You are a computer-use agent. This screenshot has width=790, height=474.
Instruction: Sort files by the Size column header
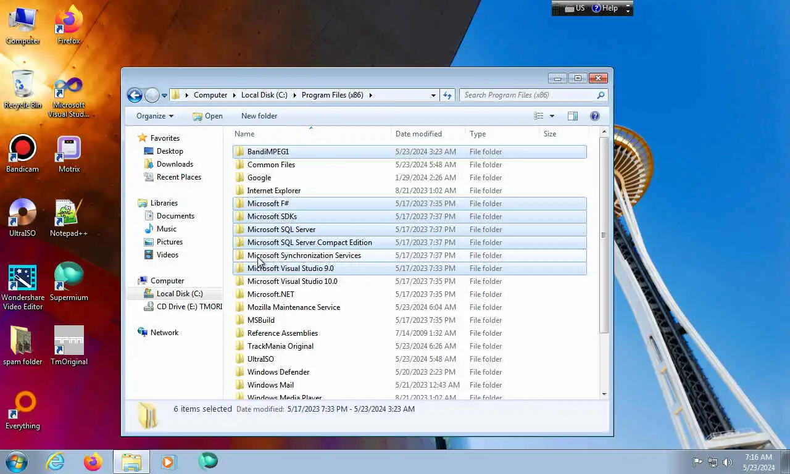click(x=562, y=134)
